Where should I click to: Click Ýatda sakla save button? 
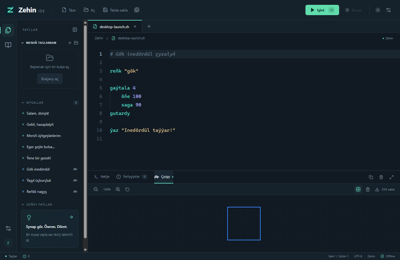point(115,10)
